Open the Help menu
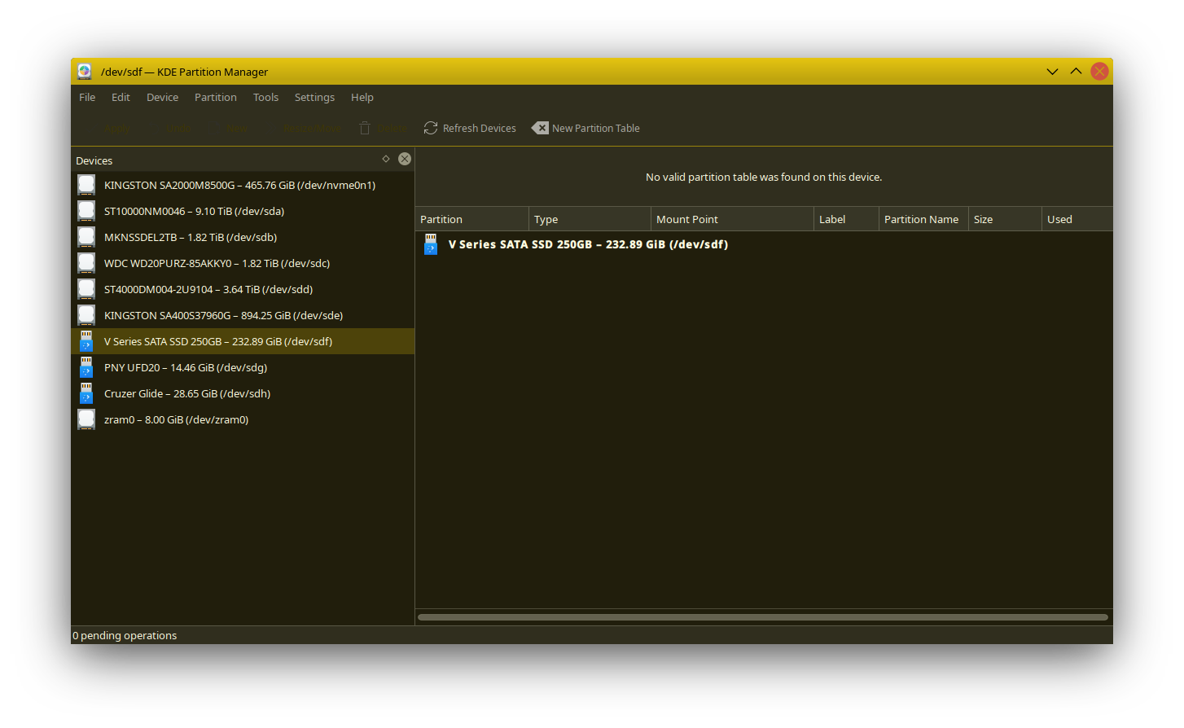This screenshot has height=728, width=1184. [x=362, y=97]
